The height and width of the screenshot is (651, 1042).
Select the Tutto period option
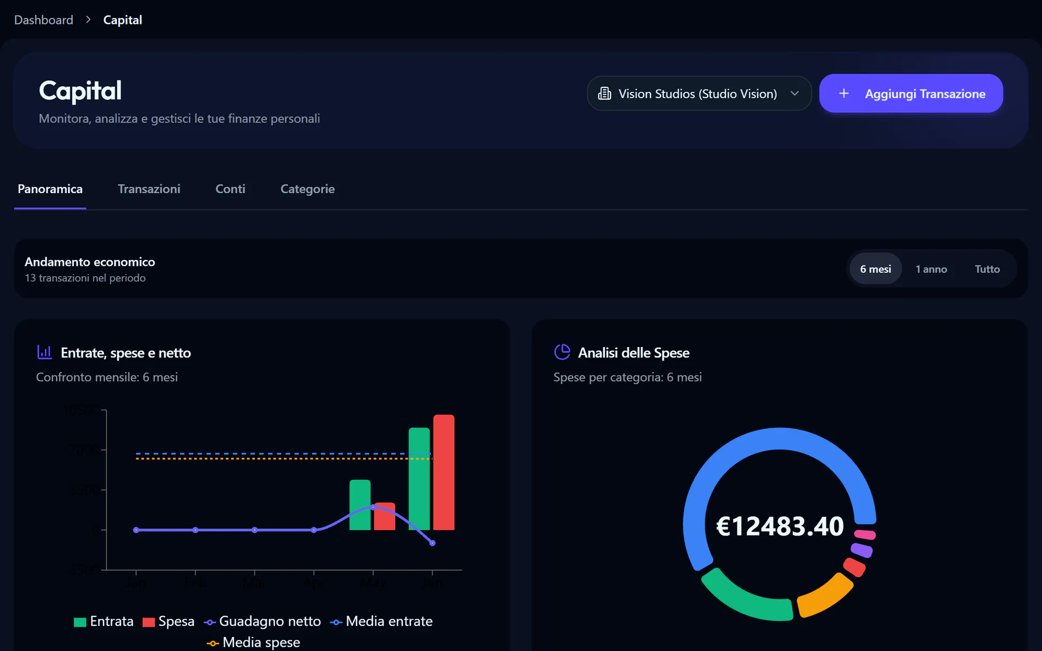987,269
